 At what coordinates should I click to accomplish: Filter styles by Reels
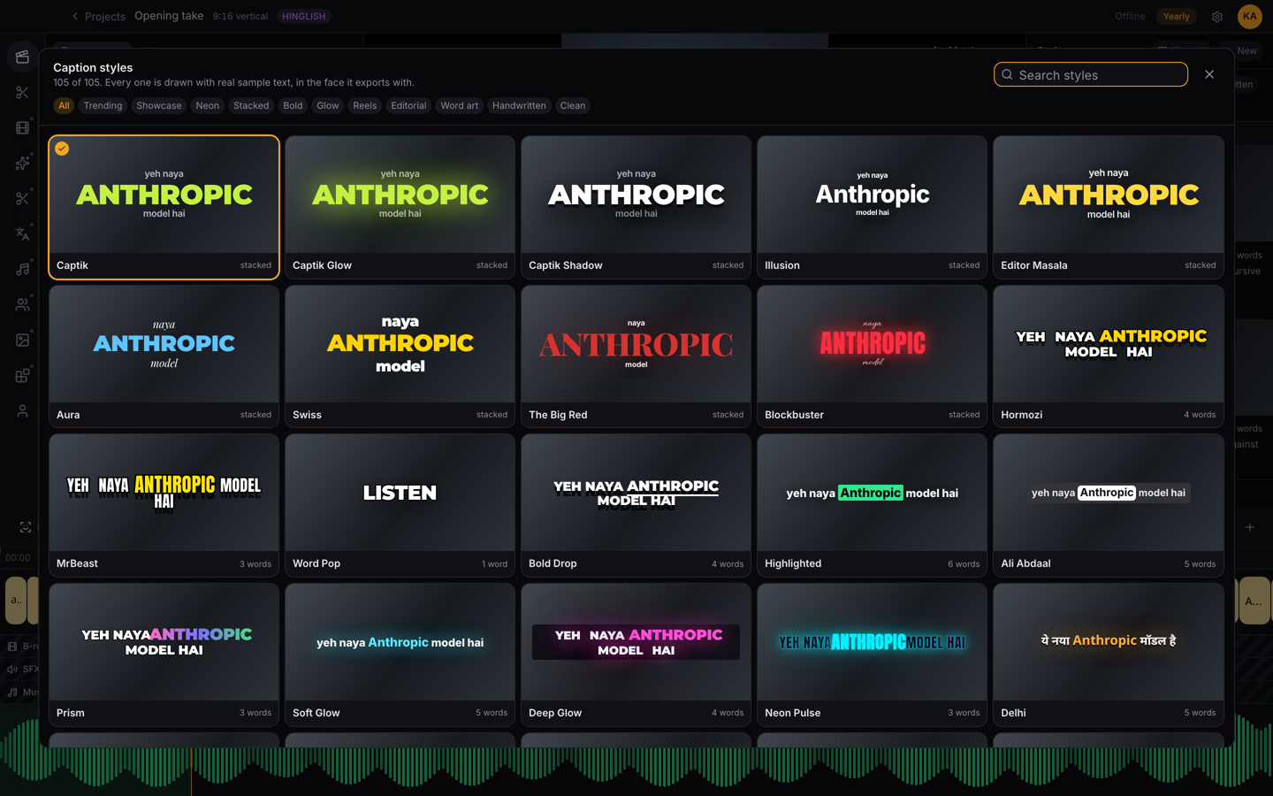click(x=365, y=105)
